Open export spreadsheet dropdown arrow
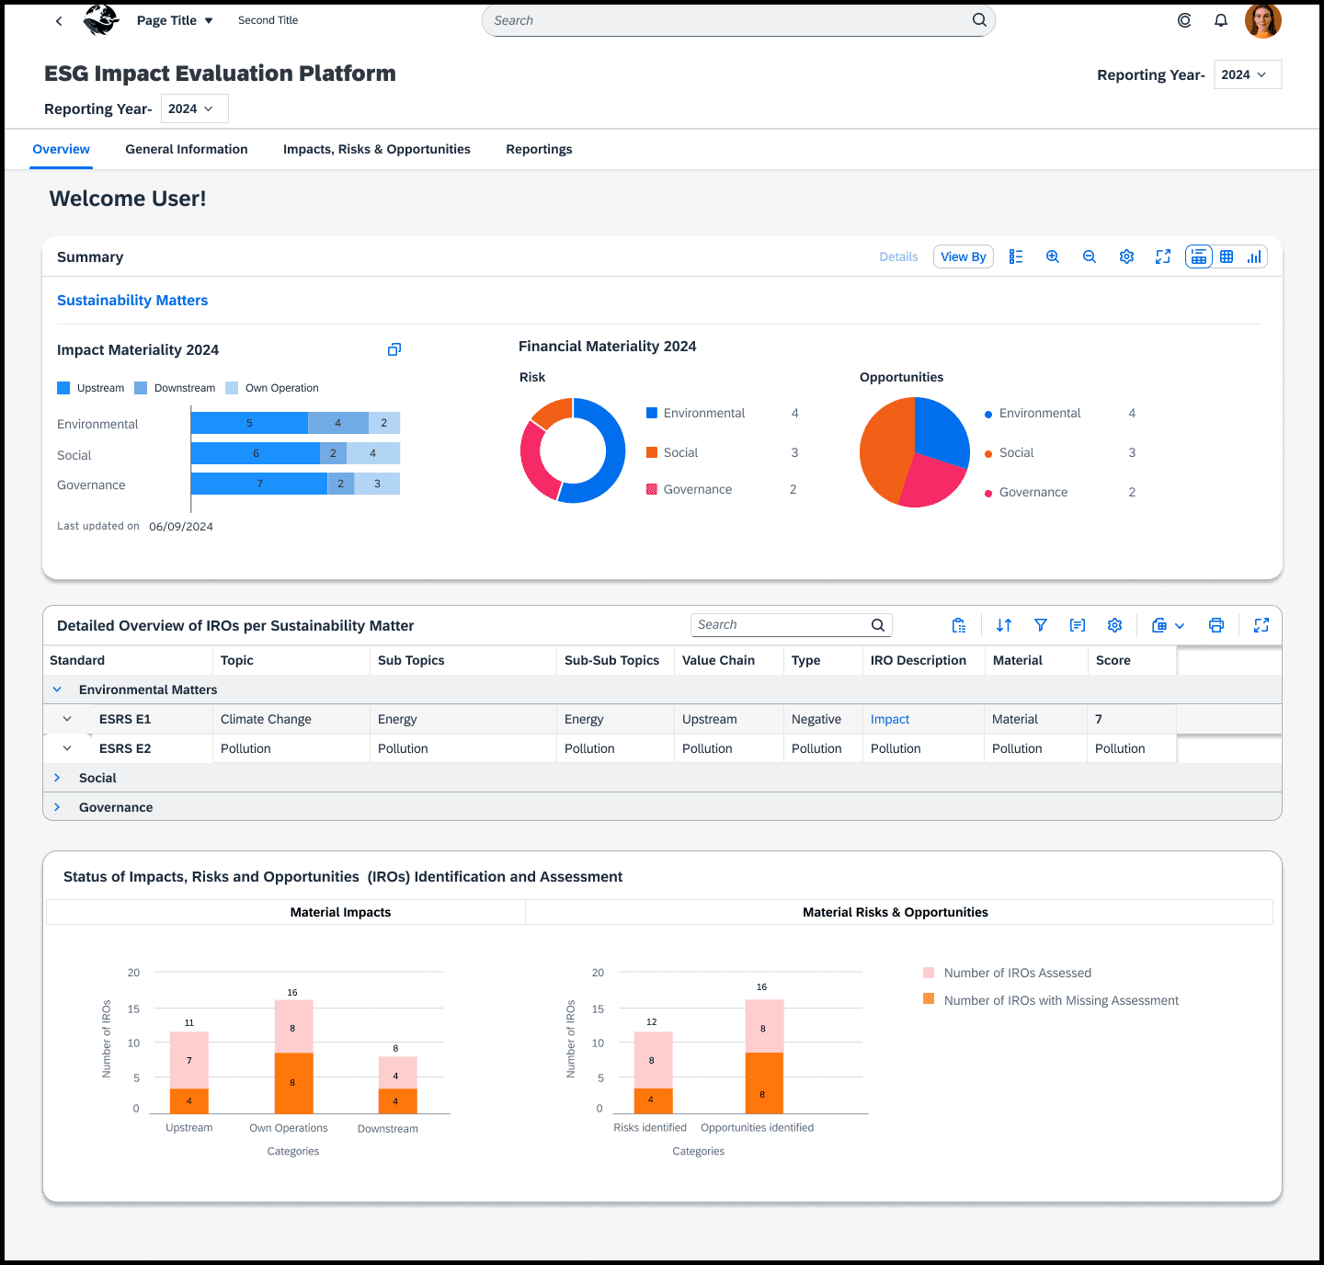This screenshot has height=1265, width=1324. tap(1180, 626)
